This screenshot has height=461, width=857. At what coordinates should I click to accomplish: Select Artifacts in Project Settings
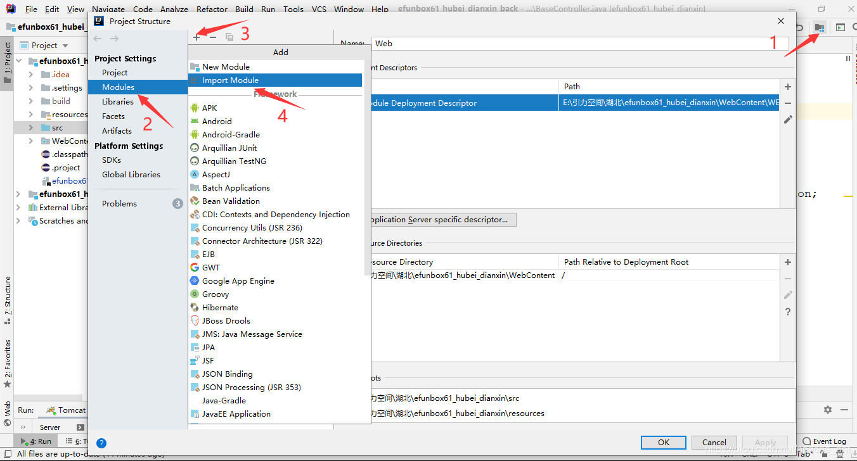tap(117, 130)
